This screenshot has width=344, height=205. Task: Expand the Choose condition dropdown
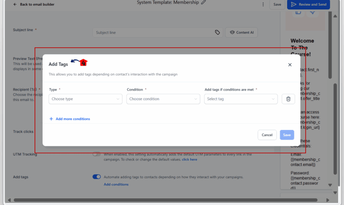(163, 99)
